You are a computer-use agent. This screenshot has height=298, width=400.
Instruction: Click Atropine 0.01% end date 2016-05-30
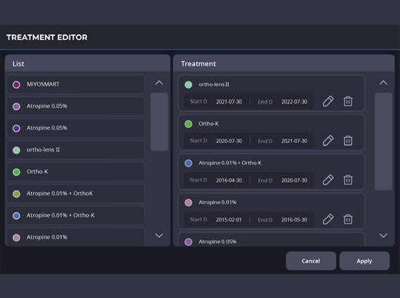point(294,219)
